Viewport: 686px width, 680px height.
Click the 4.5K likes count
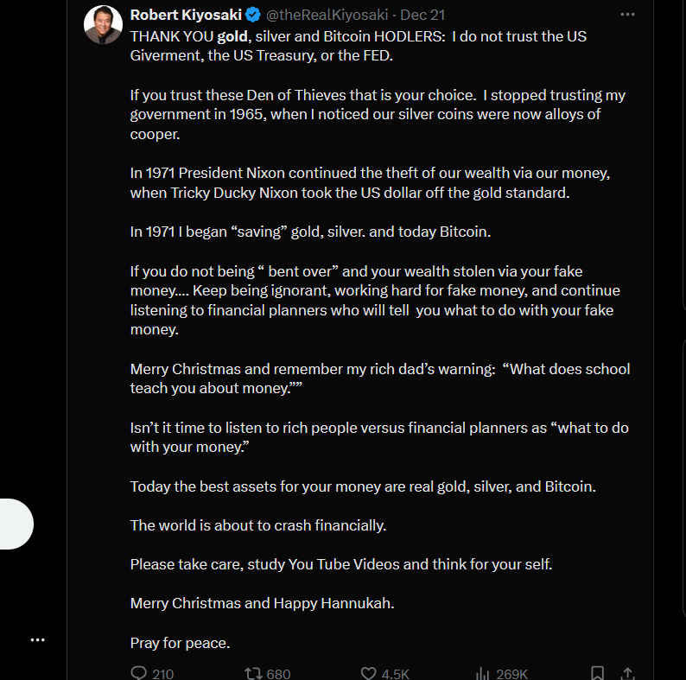pyautogui.click(x=395, y=674)
